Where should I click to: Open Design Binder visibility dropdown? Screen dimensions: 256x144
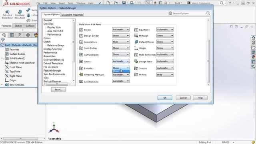[121, 36]
